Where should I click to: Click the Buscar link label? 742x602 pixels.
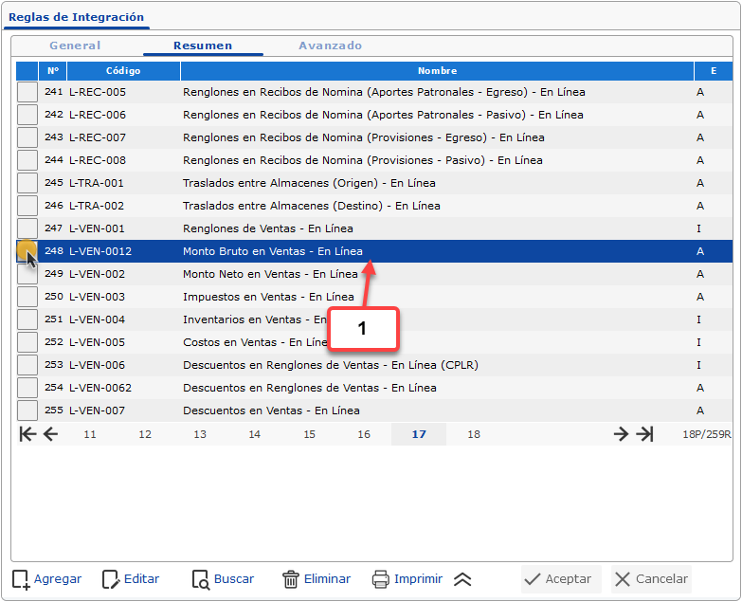coord(234,579)
